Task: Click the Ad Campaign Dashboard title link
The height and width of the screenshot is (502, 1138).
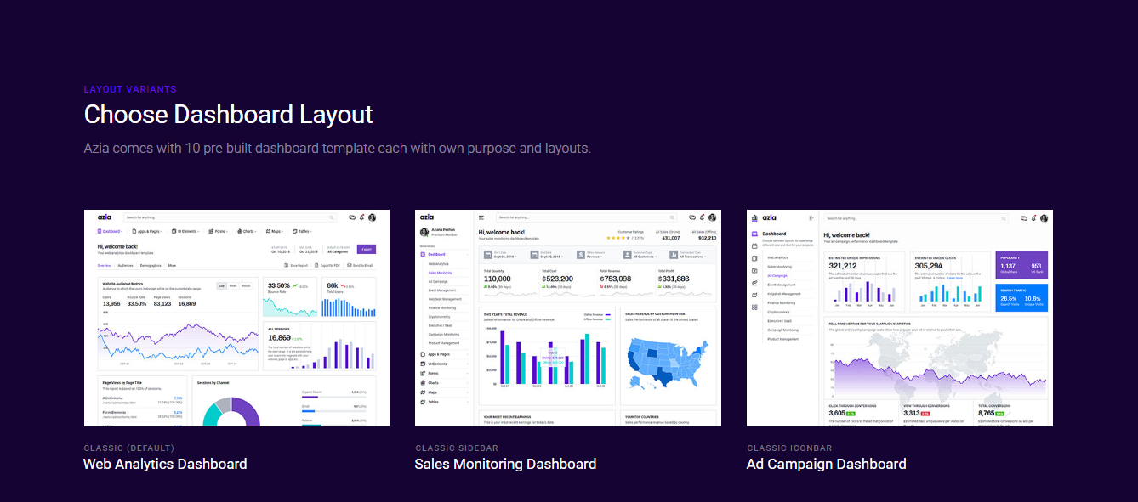Action: [x=826, y=464]
